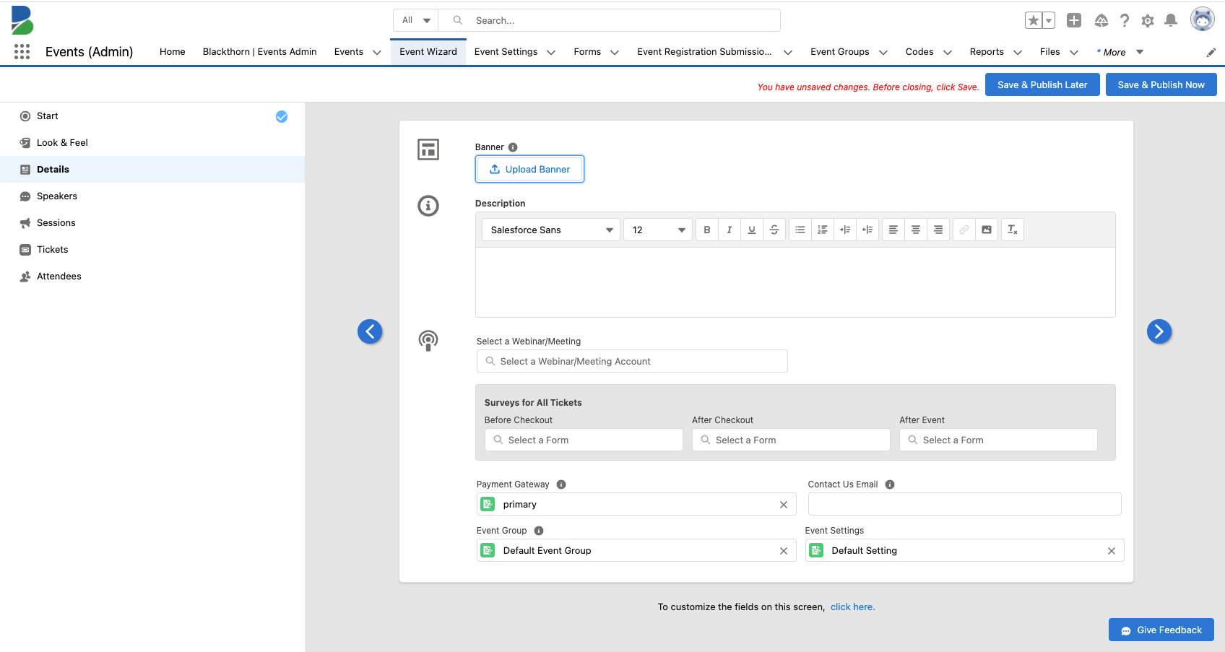The width and height of the screenshot is (1225, 652).
Task: Click Select a Webinar/Meeting Account field
Action: [632, 361]
